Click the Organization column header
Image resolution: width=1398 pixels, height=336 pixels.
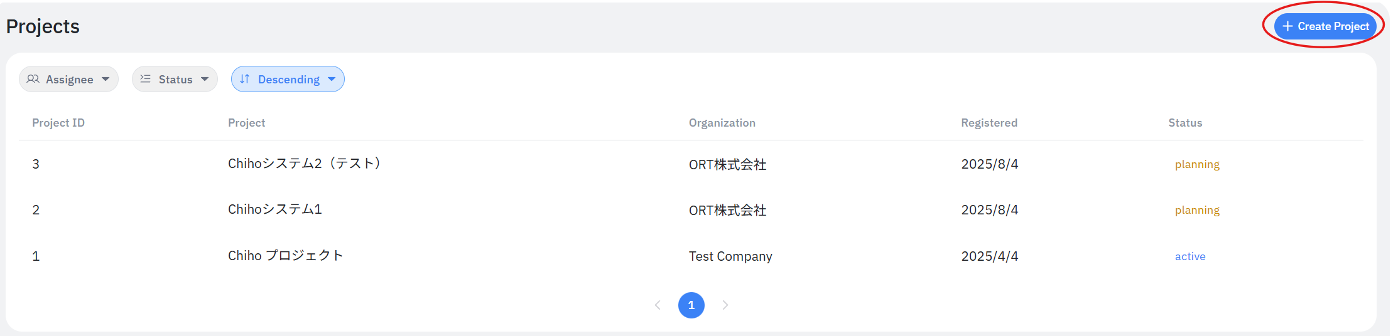coord(722,123)
